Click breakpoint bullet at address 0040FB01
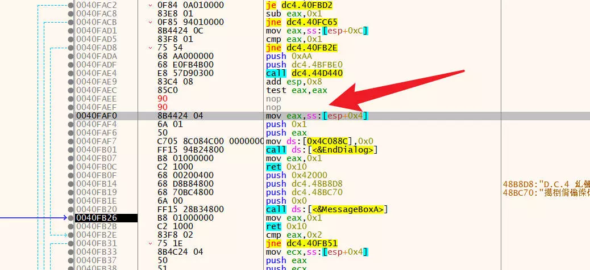Image resolution: width=590 pixels, height=270 pixels. click(x=70, y=150)
